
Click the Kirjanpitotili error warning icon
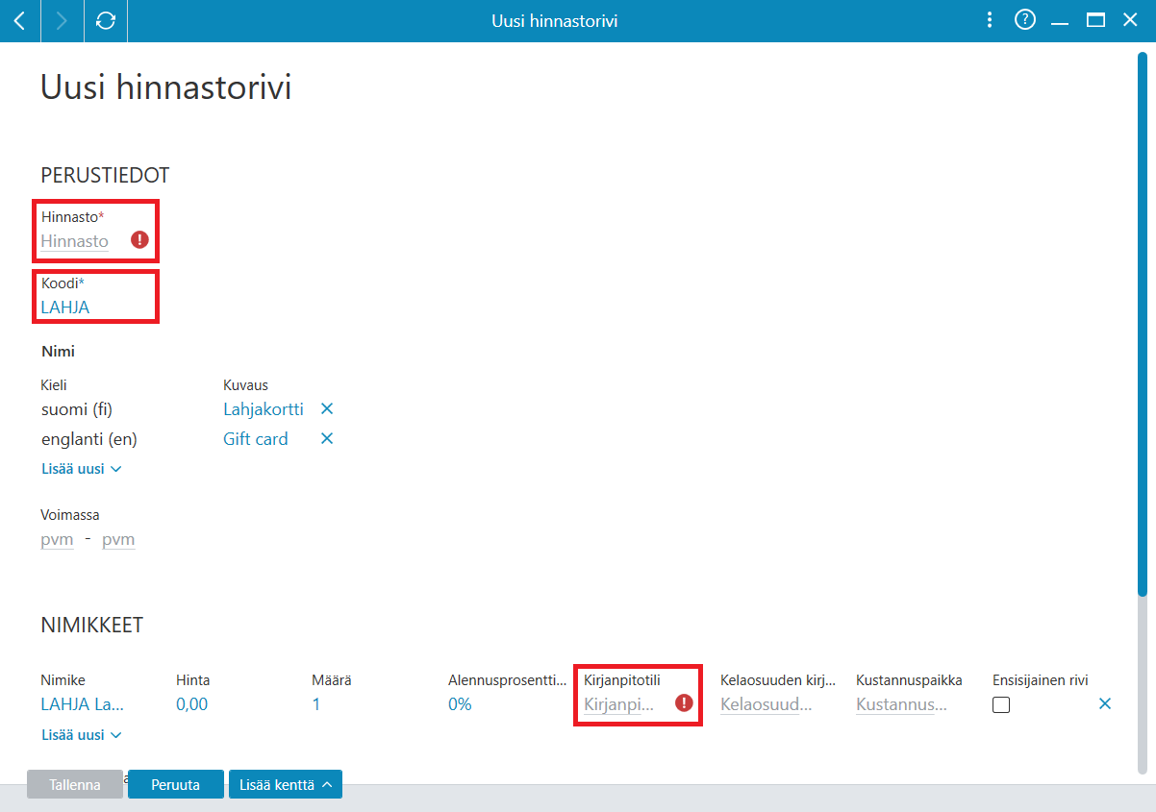(684, 703)
